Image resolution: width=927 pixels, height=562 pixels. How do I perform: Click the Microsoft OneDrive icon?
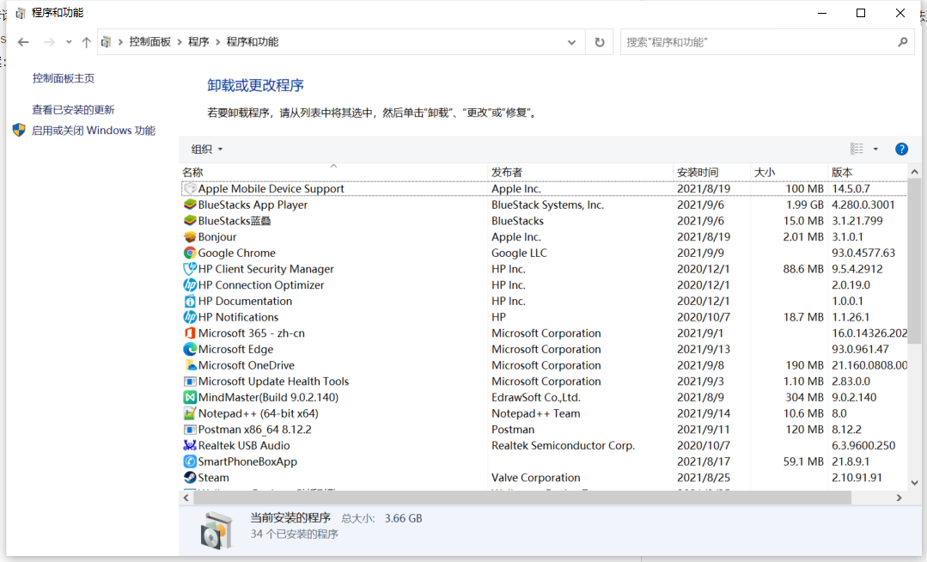point(190,365)
